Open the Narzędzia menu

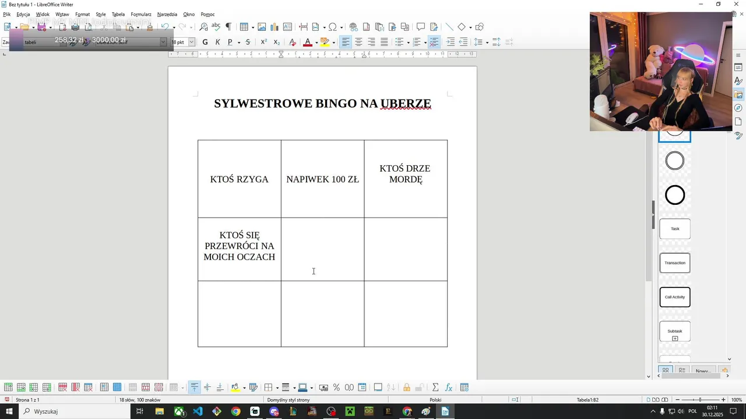tap(167, 14)
